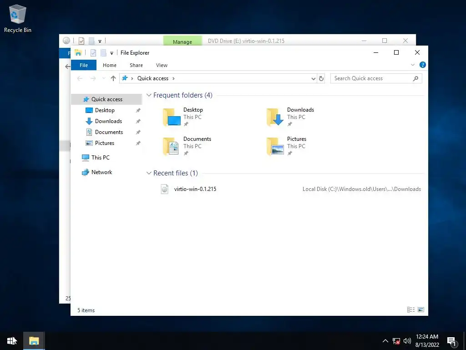Select Pictures in the navigation pane
The image size is (466, 350).
104,143
